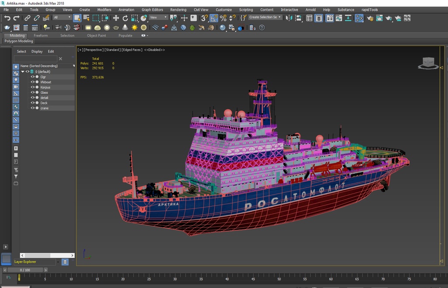Hide the lifeboat layer object
The height and width of the screenshot is (288, 448).
(x=32, y=82)
